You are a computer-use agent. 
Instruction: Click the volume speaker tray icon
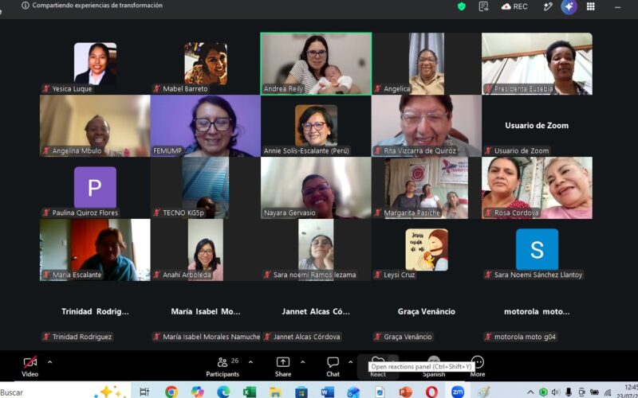click(555, 392)
